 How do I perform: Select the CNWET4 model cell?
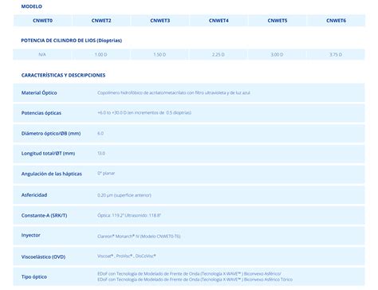point(219,21)
